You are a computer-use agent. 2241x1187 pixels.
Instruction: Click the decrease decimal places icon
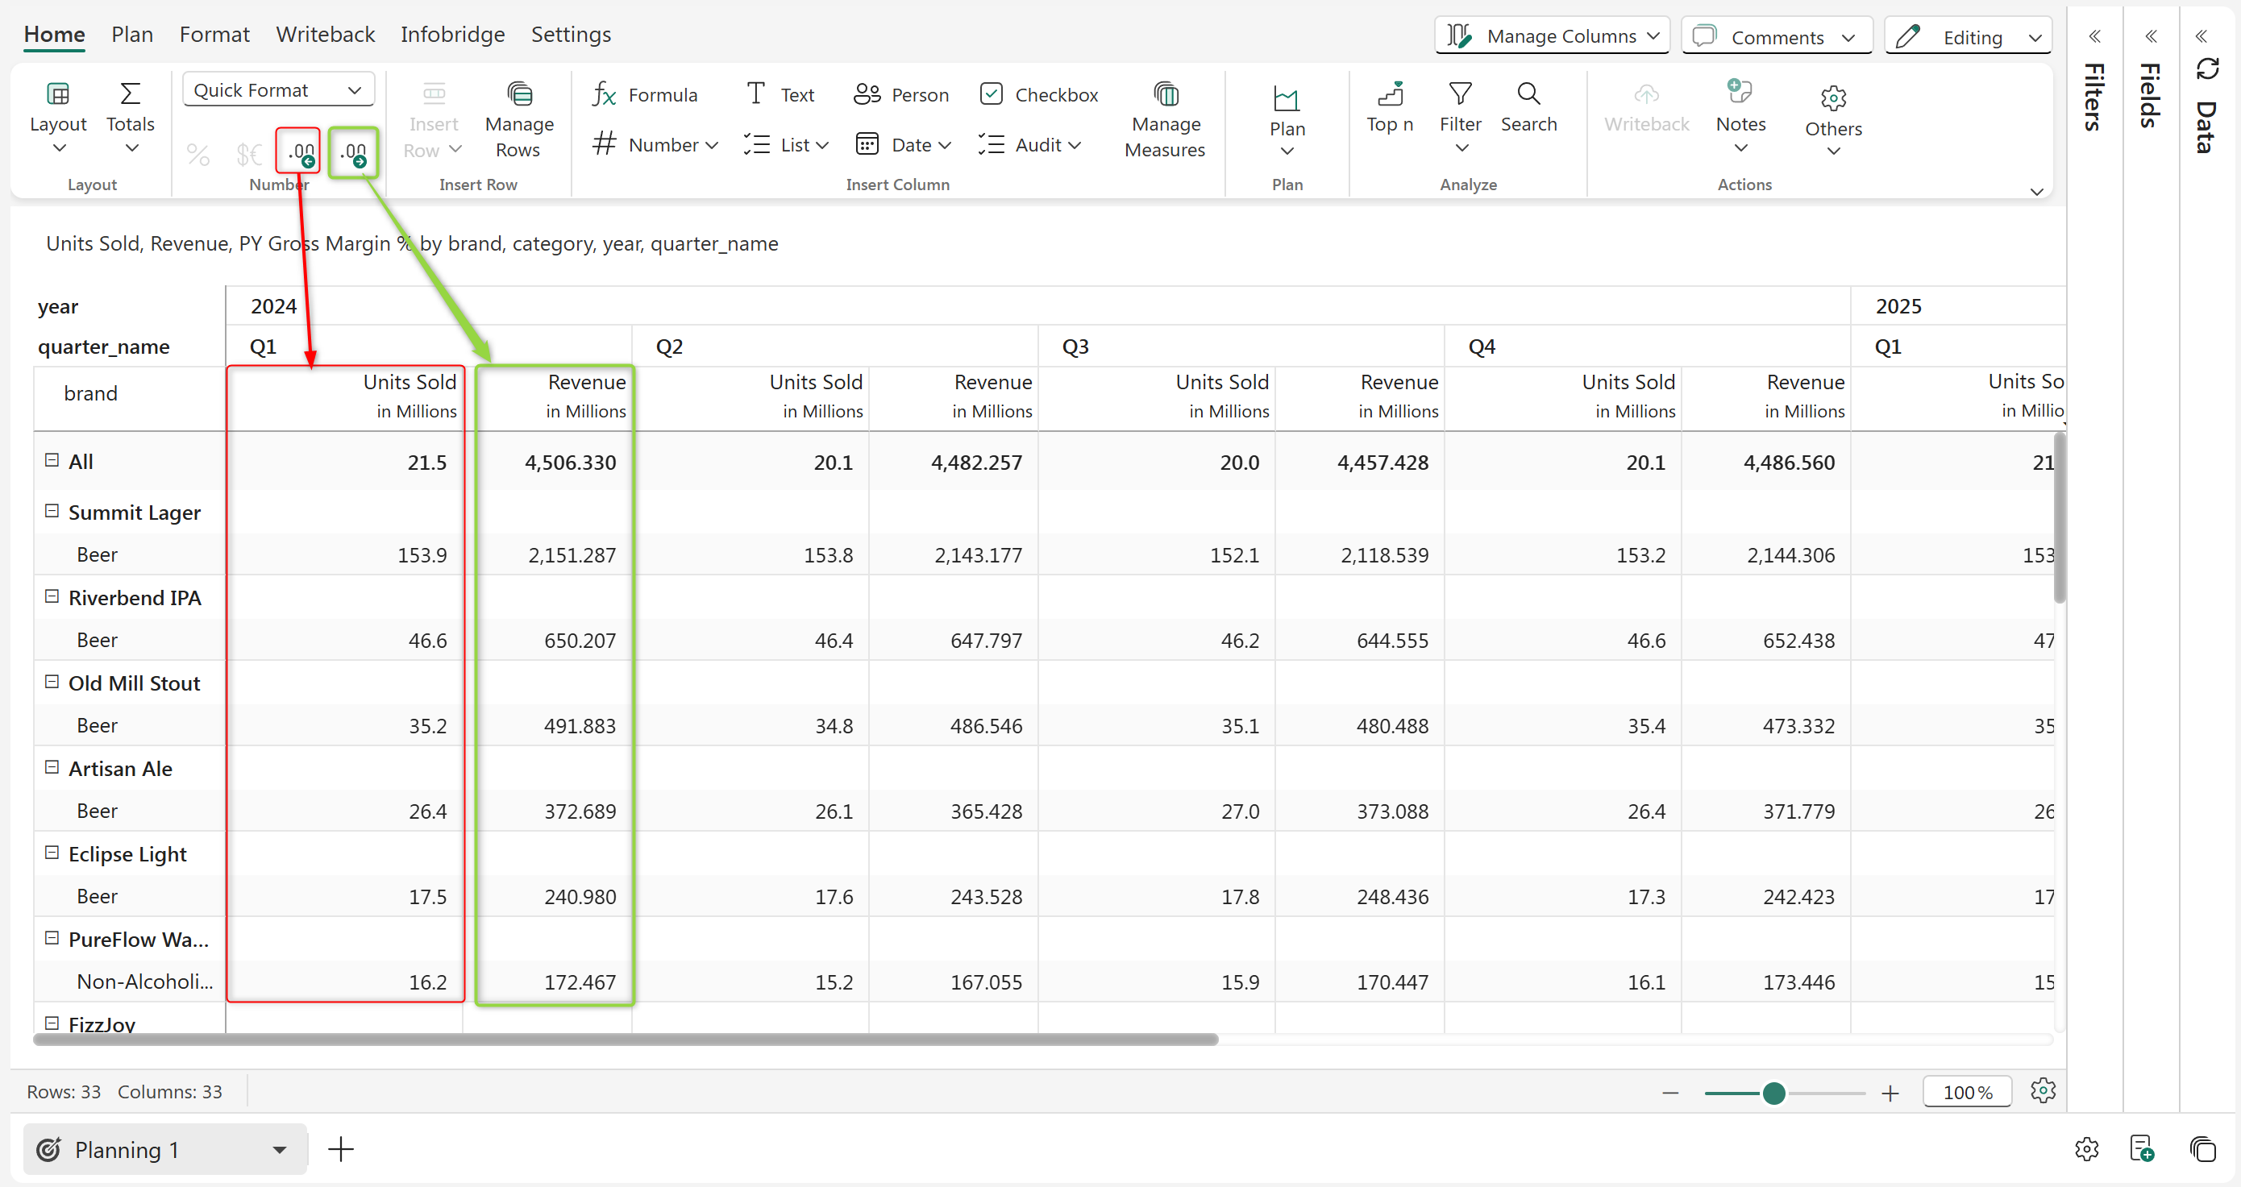(298, 152)
